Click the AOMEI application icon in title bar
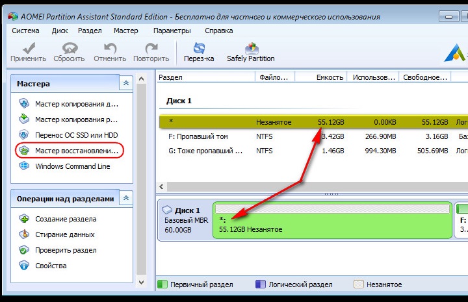This screenshot has width=468, height=302. click(13, 16)
